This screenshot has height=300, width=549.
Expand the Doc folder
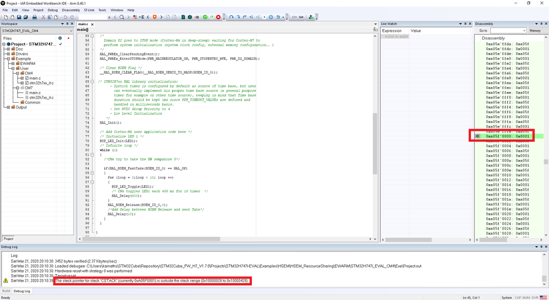click(8, 49)
